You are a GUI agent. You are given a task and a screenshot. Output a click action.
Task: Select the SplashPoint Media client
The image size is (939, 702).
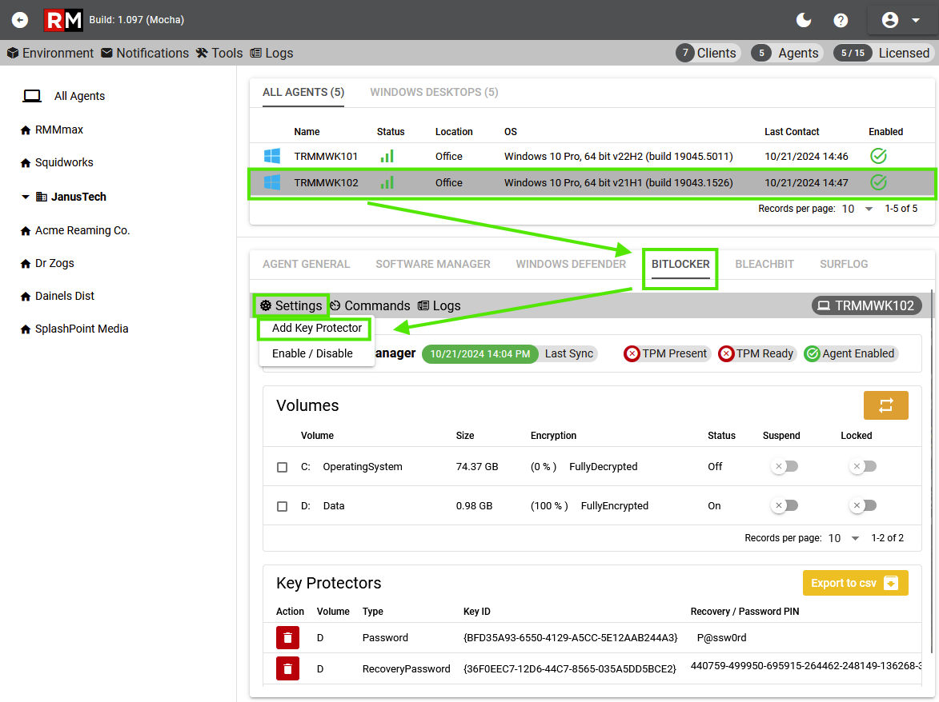pyautogui.click(x=74, y=329)
